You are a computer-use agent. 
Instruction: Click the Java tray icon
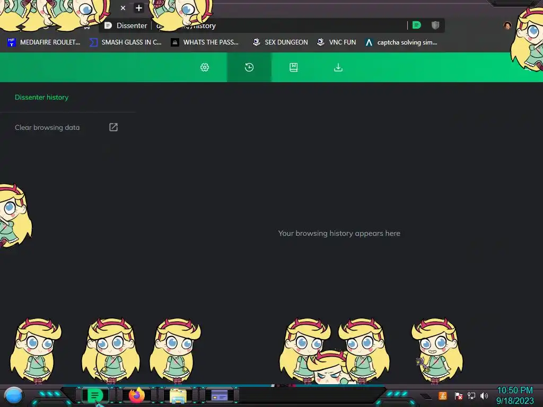(x=443, y=395)
